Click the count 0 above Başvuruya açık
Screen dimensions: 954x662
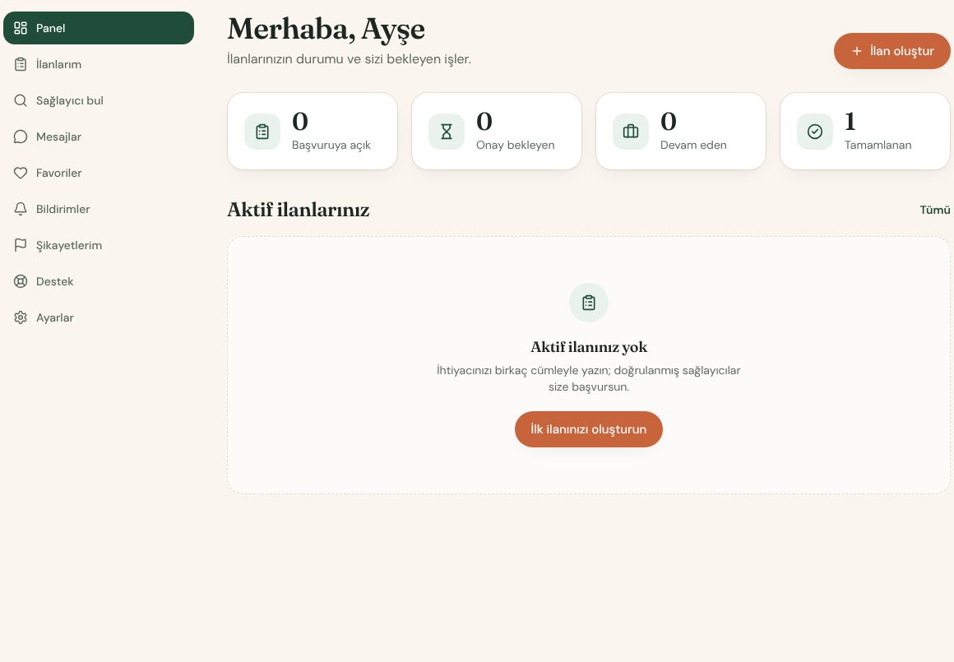point(300,121)
